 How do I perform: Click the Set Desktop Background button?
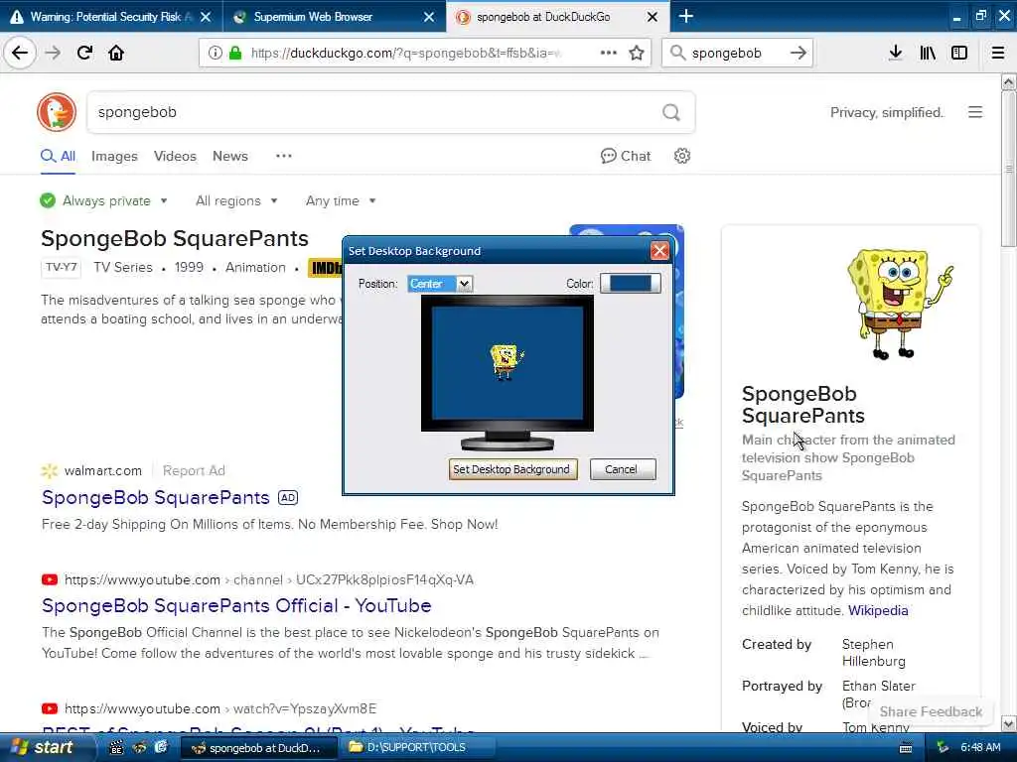click(x=512, y=469)
